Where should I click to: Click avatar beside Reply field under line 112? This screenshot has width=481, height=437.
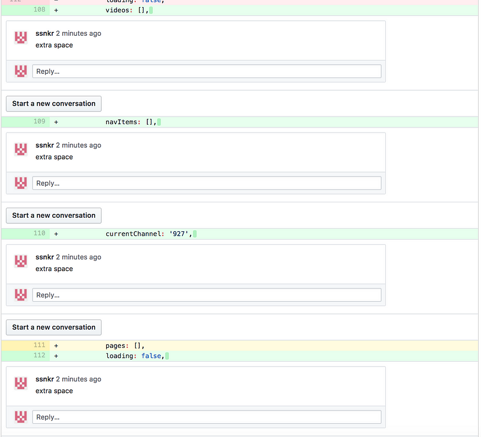[x=21, y=417]
